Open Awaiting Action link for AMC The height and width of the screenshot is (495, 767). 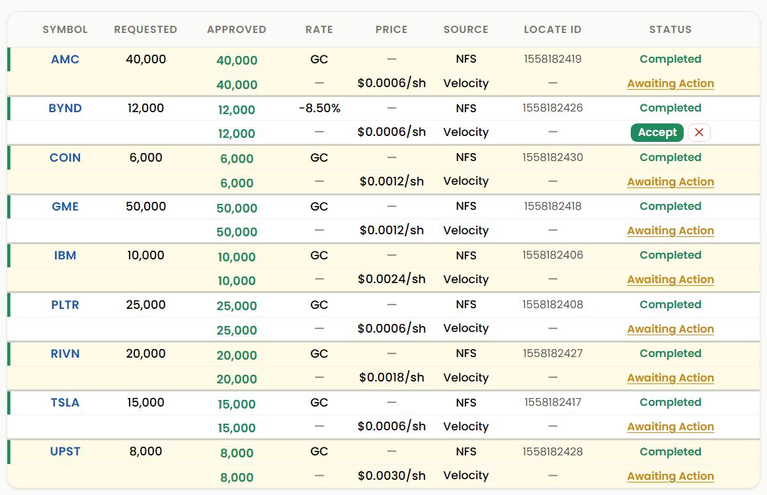[670, 83]
